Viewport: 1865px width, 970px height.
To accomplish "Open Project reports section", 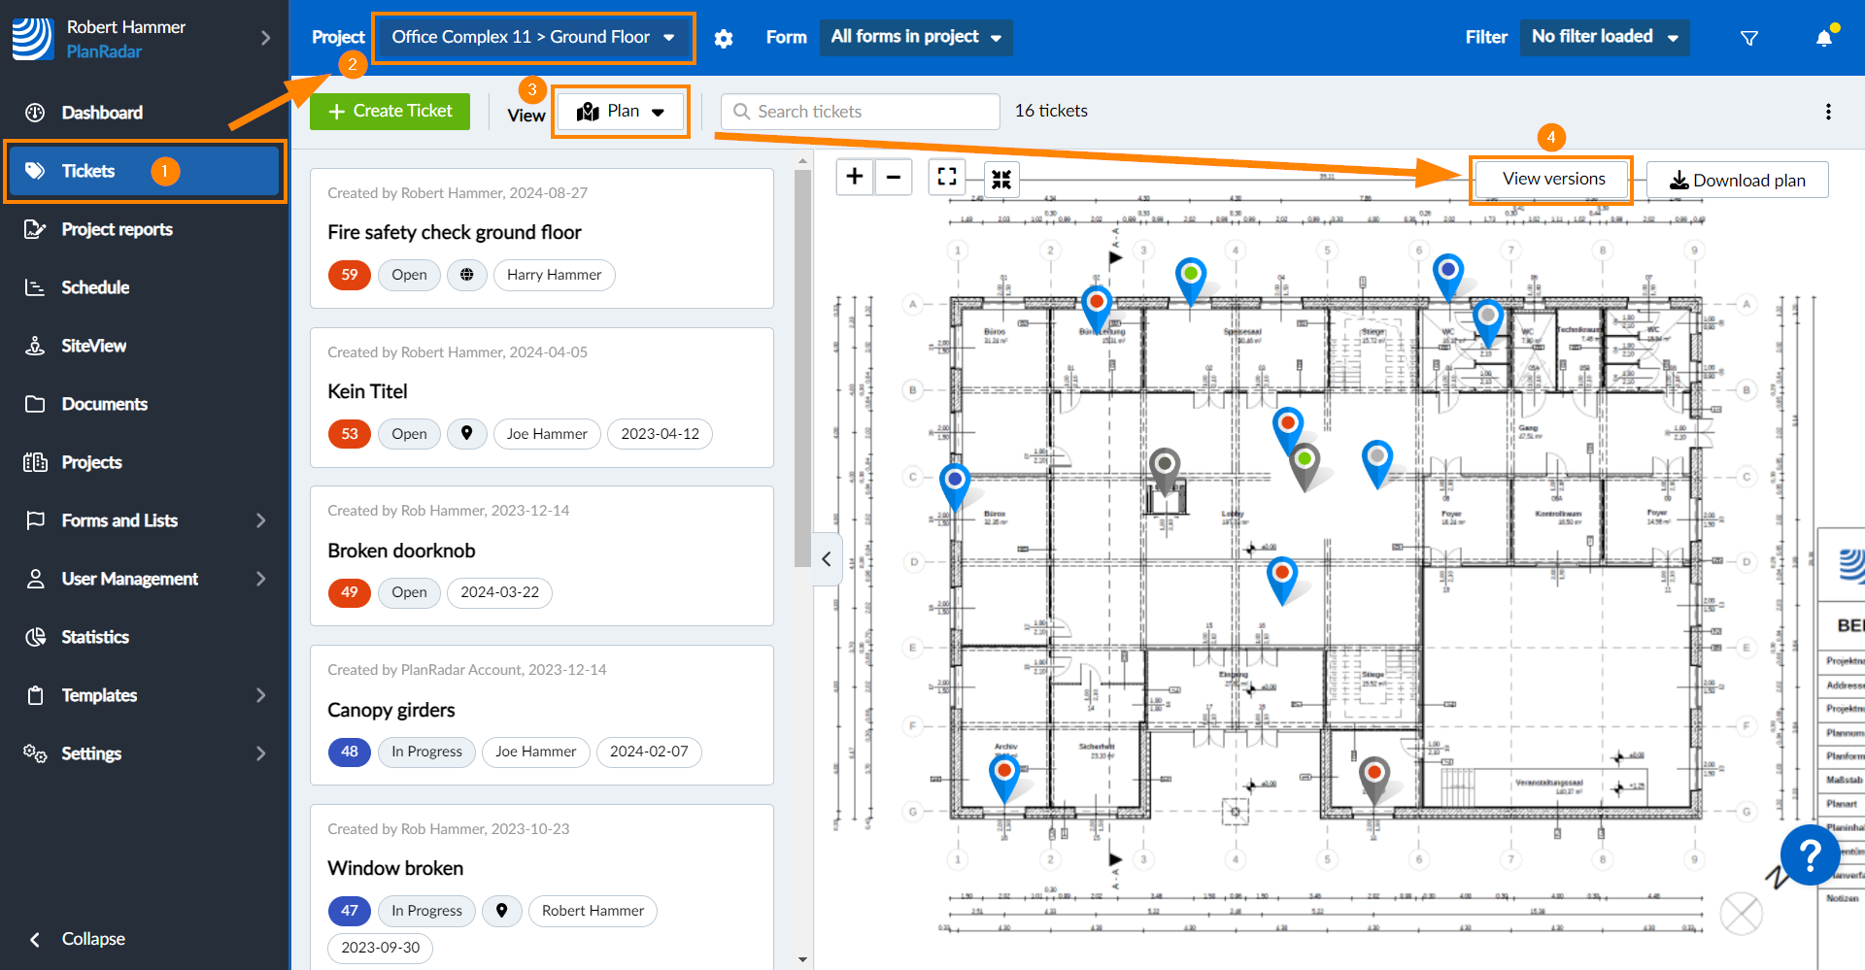I will (117, 229).
